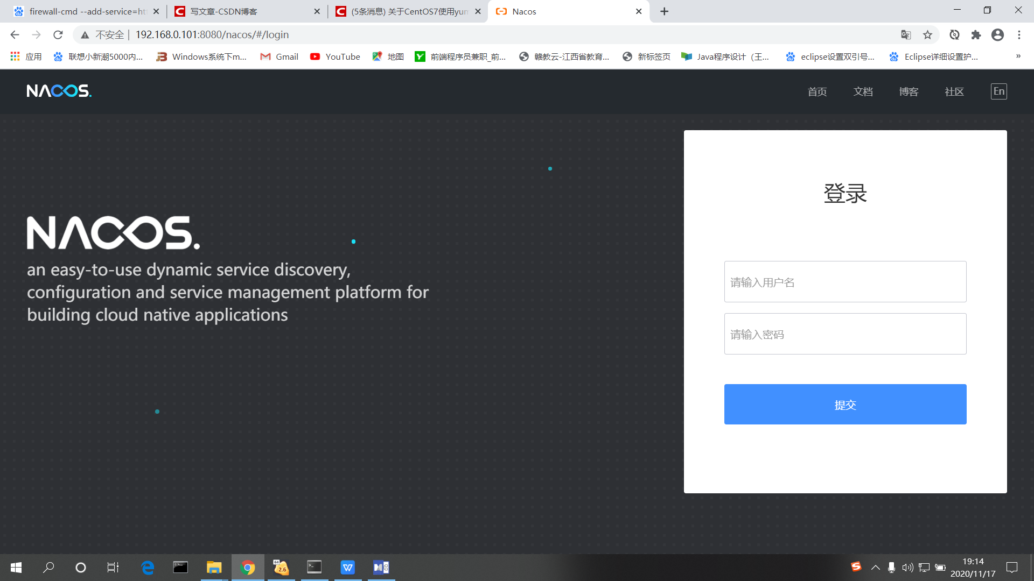Open the eclipse设置双引号 bookmark
The width and height of the screenshot is (1034, 581).
tap(830, 56)
